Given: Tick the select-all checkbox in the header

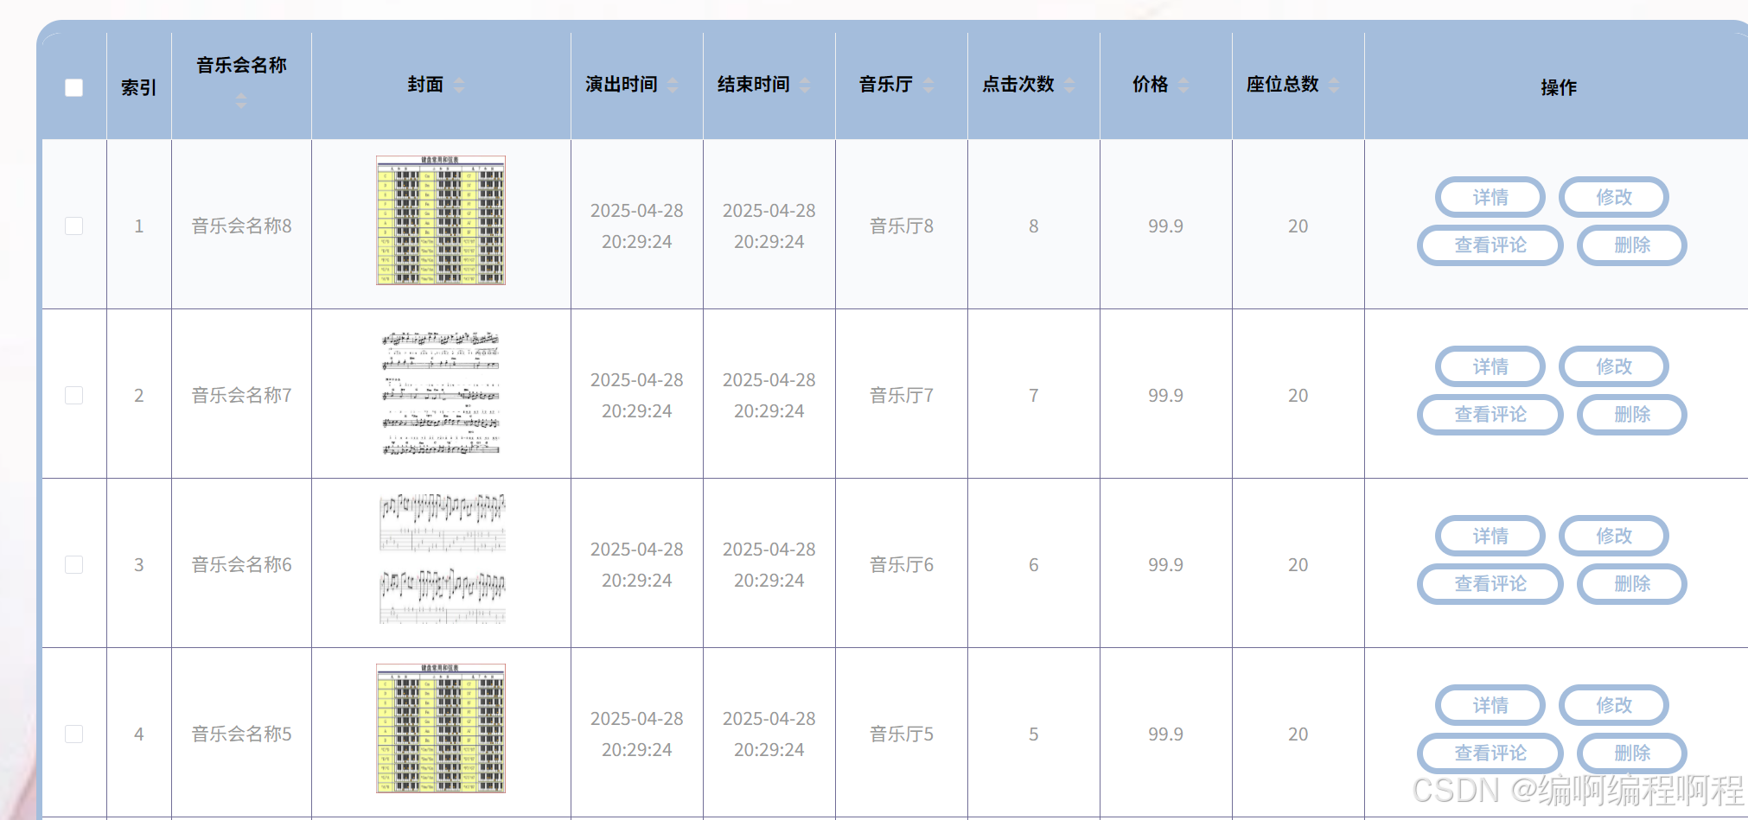Looking at the screenshot, I should 74,87.
